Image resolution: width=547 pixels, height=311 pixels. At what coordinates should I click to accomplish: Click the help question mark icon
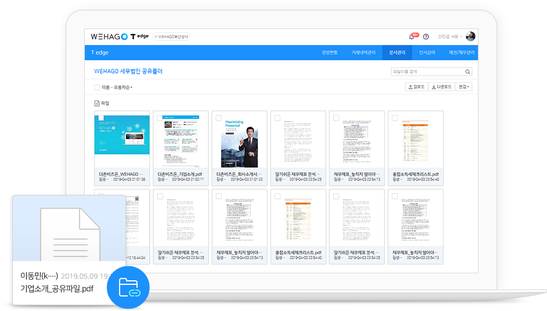click(426, 37)
